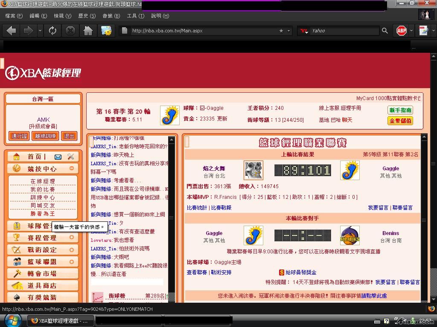The image size is (437, 327).
Task: Click the keyboard icon in system tray
Action: point(377,321)
